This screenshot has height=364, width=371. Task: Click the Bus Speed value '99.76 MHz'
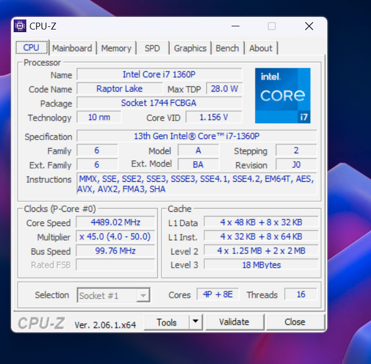[115, 251]
